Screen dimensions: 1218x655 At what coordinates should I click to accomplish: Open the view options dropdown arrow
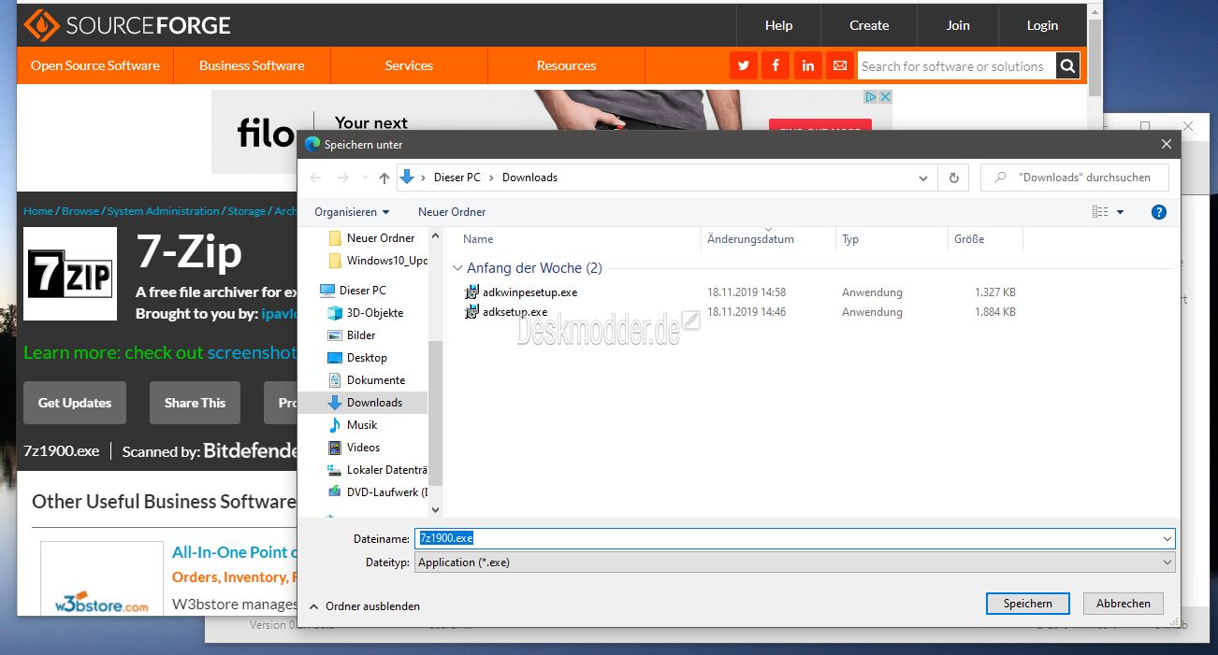(x=1121, y=212)
